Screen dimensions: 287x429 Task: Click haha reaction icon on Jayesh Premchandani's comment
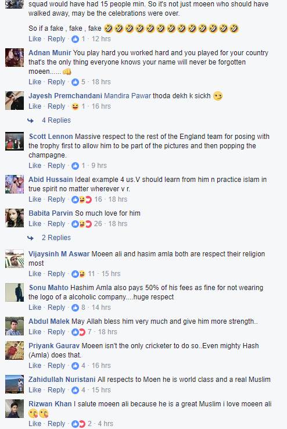pos(75,106)
